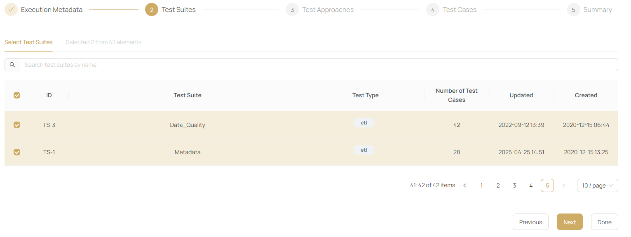Click the step 4 Test Cases circle
Viewport: 631px width, 237px height.
(x=433, y=9)
